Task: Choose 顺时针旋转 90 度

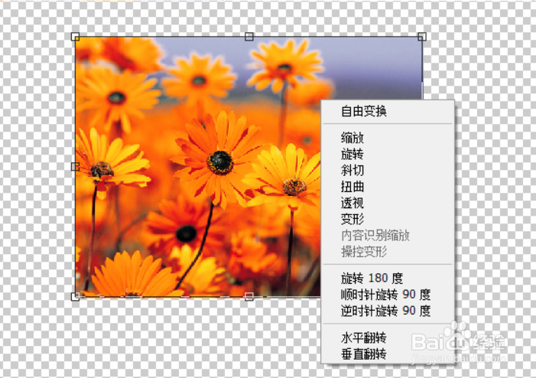Action: pos(388,295)
